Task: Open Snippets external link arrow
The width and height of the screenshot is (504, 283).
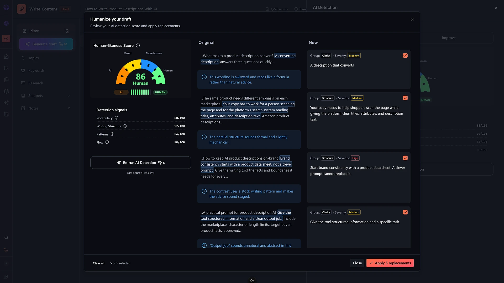Action: pos(69,96)
